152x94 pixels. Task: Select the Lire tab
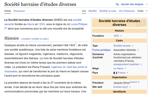point(84,11)
